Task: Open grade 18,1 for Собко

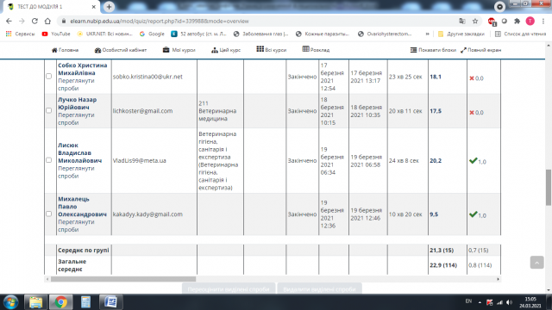Action: 436,77
